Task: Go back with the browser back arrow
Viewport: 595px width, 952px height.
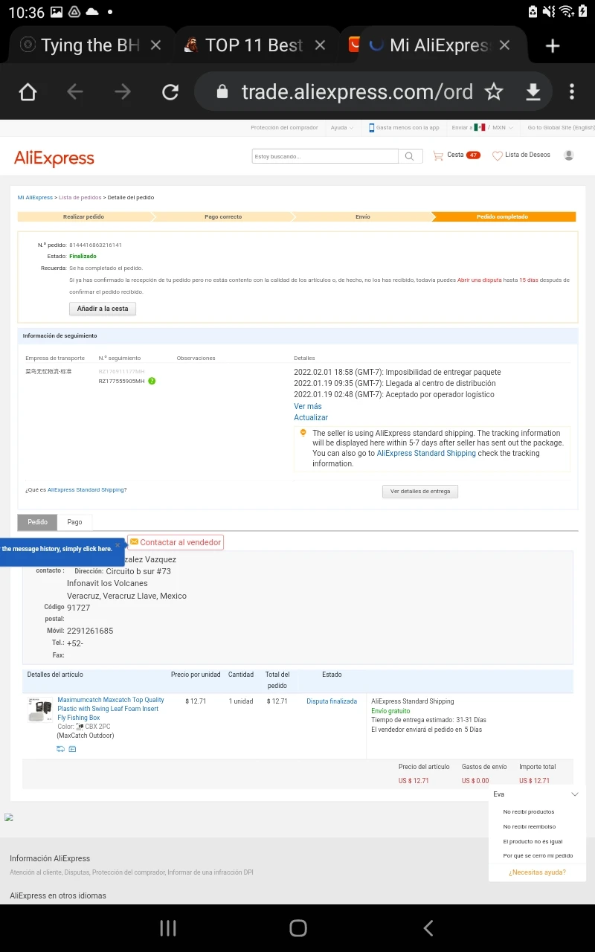Action: [x=75, y=91]
